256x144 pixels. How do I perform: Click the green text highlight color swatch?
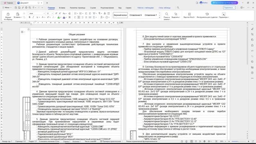(x=59, y=17)
